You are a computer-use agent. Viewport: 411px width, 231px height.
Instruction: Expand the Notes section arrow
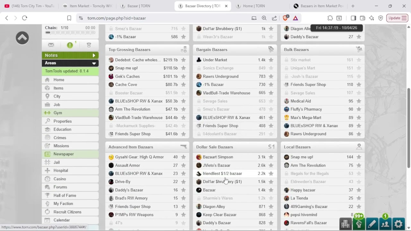[x=94, y=55]
